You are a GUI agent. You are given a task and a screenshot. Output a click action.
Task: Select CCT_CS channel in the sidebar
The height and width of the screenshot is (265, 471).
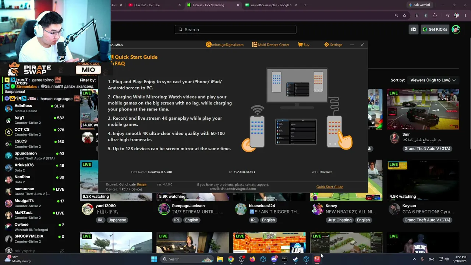[x=35, y=132]
